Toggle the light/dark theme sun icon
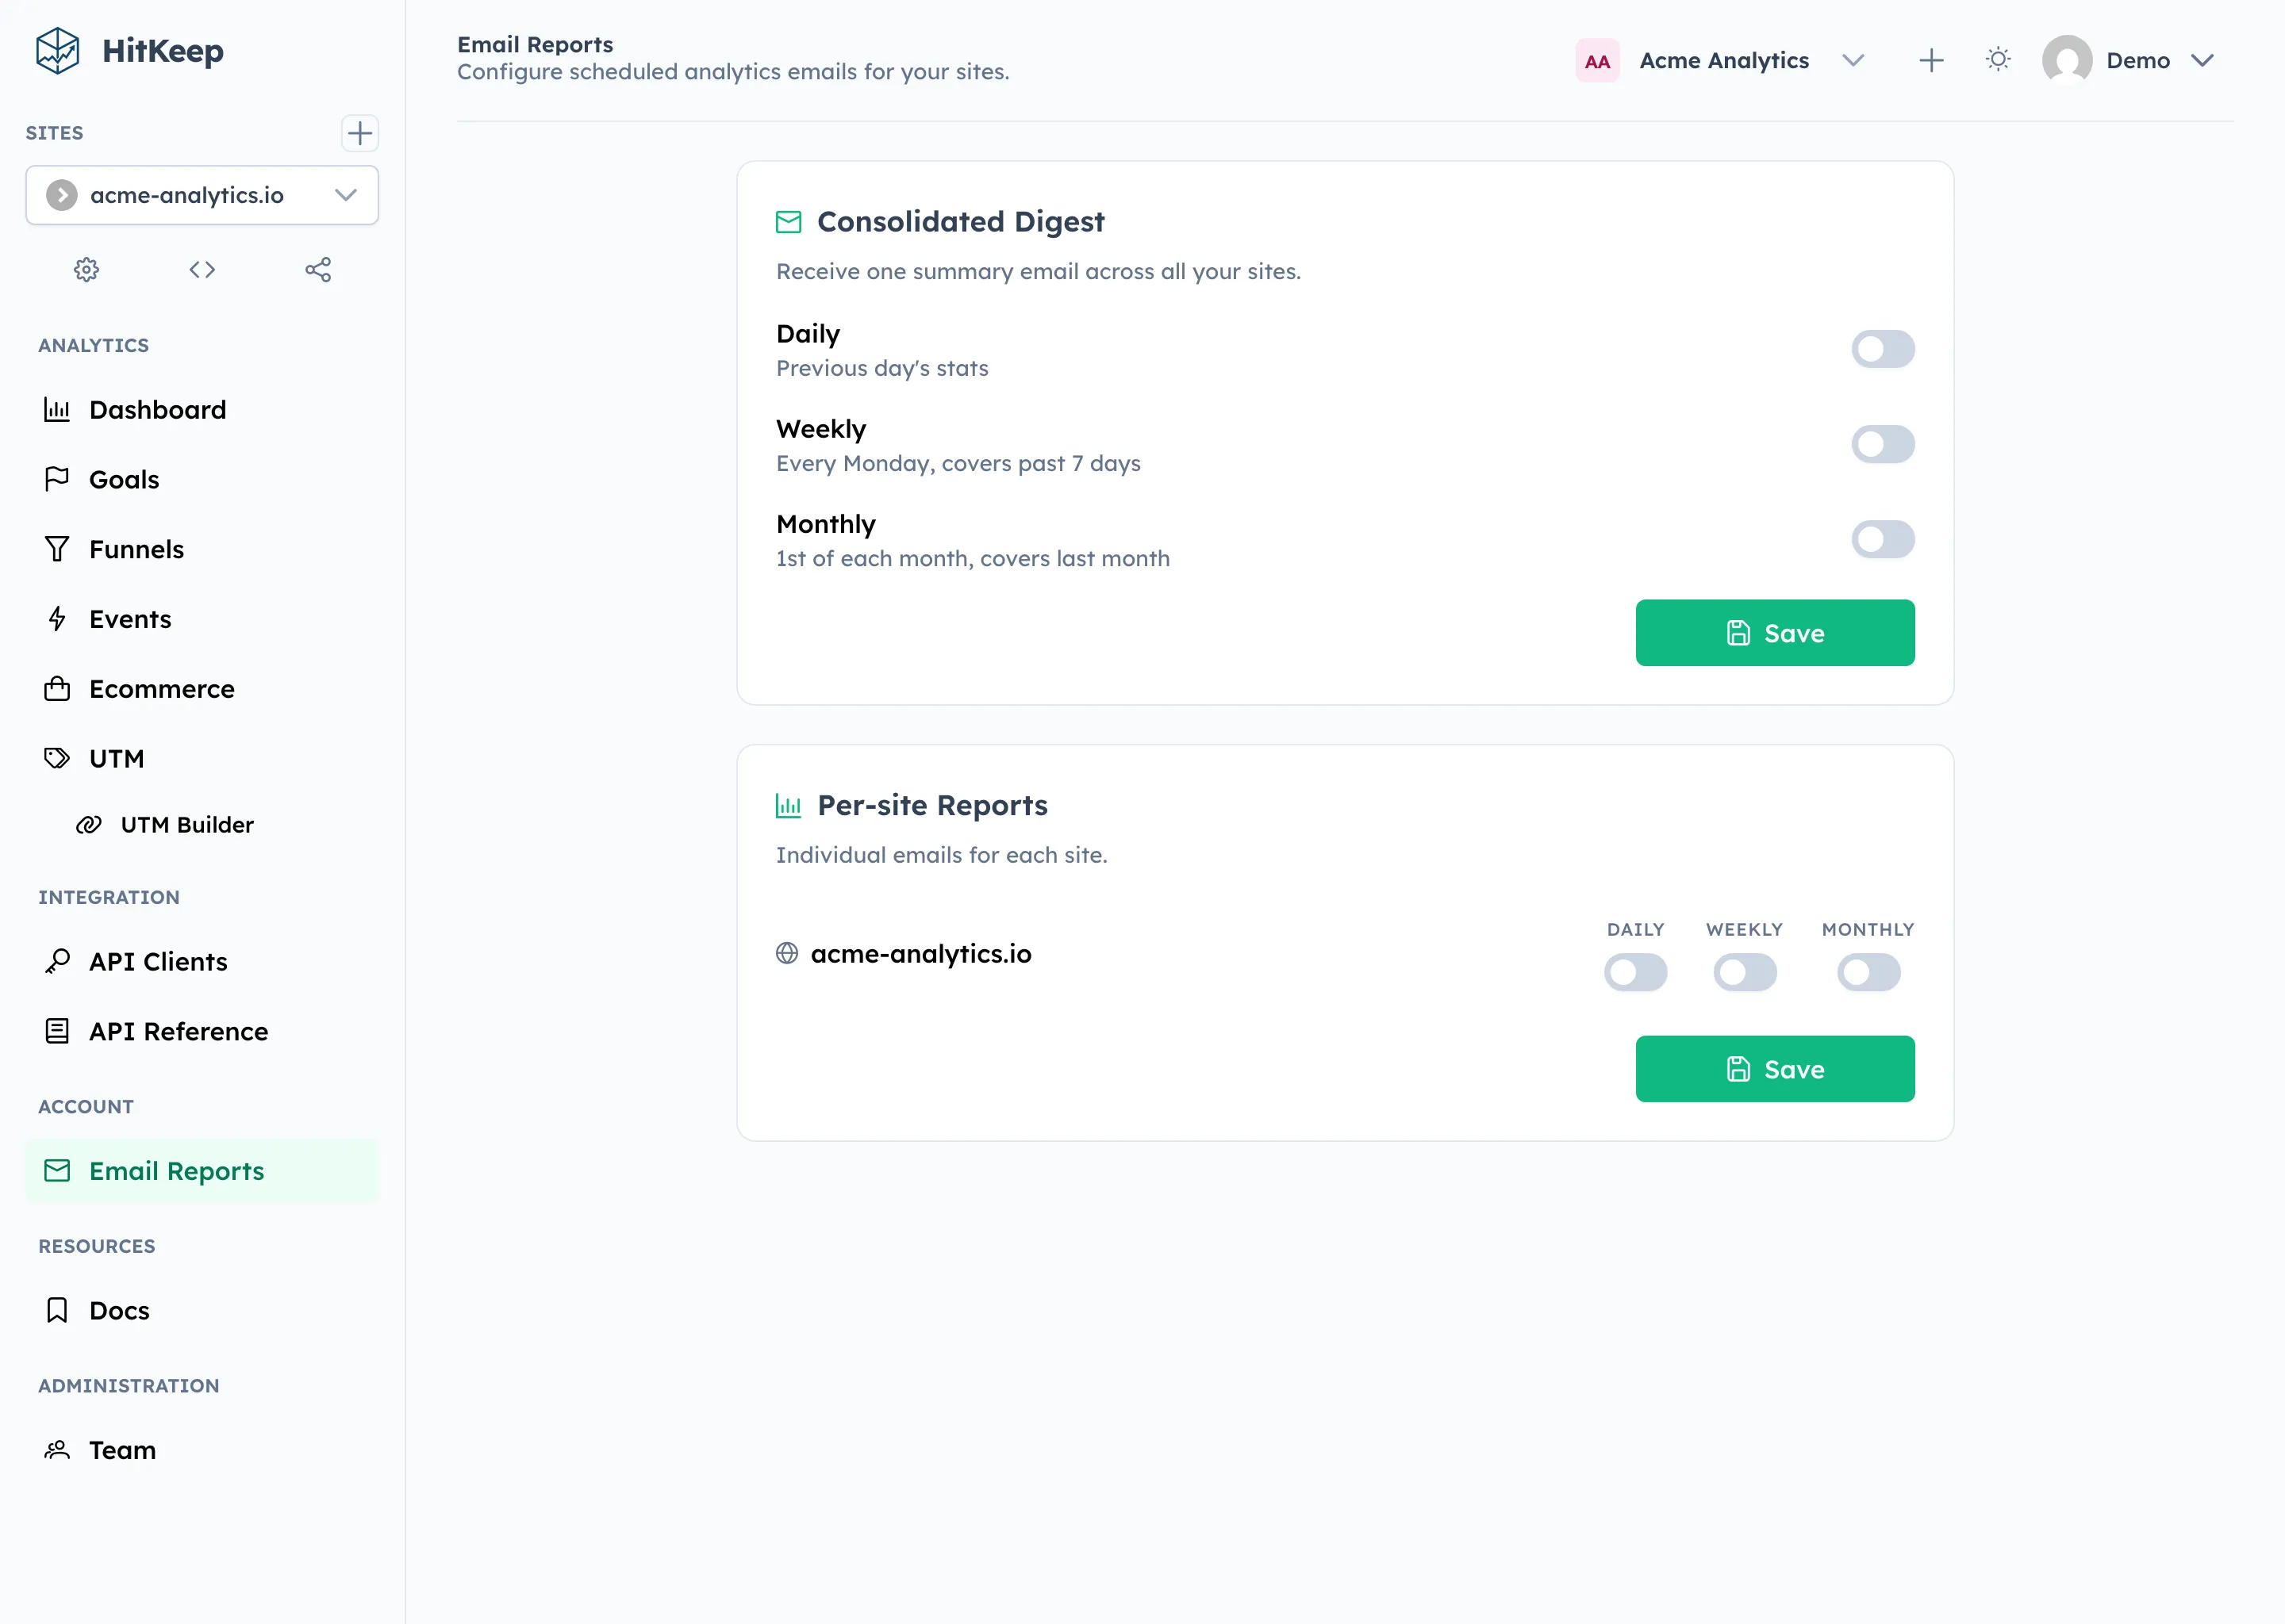 tap(1998, 60)
